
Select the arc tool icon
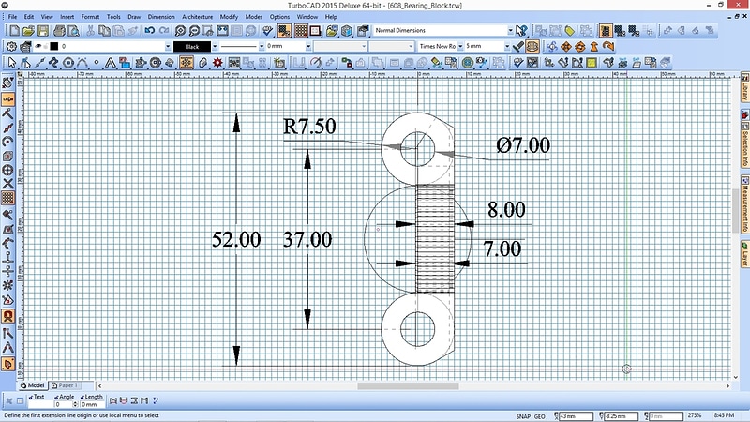coord(82,63)
